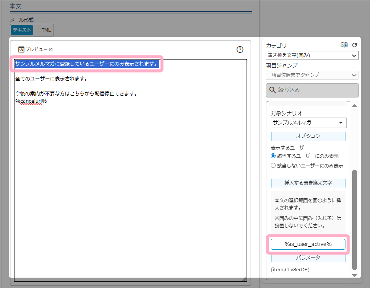This screenshot has width=370, height=288.
Task: Click the external-link icon after プレビュー
Action: pos(51,49)
